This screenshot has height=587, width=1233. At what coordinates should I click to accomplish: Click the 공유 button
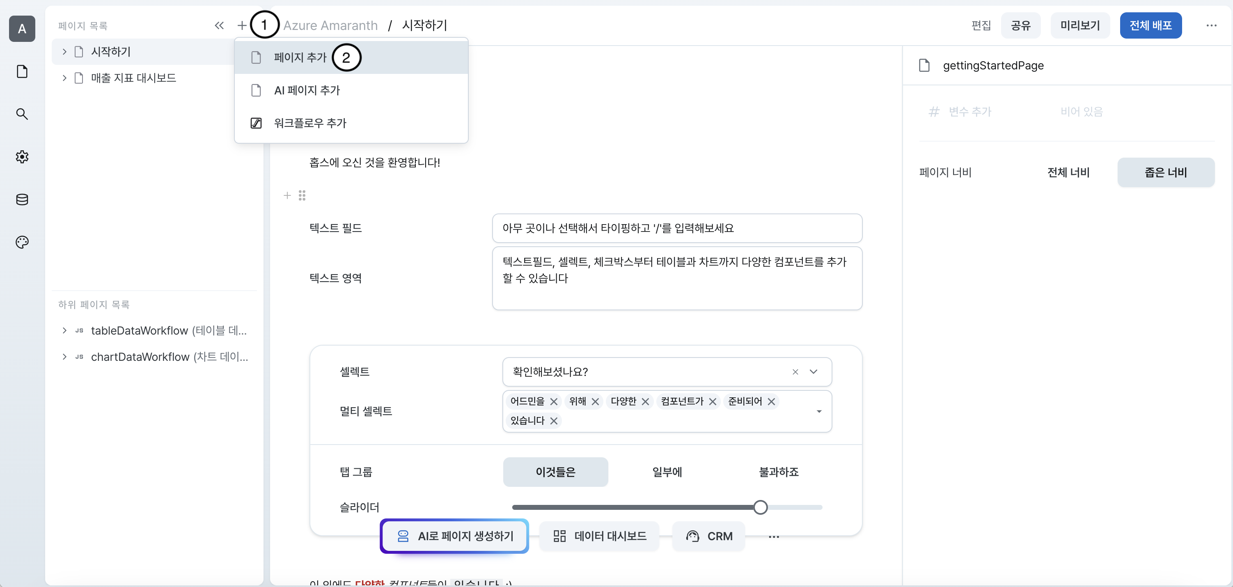pyautogui.click(x=1020, y=25)
